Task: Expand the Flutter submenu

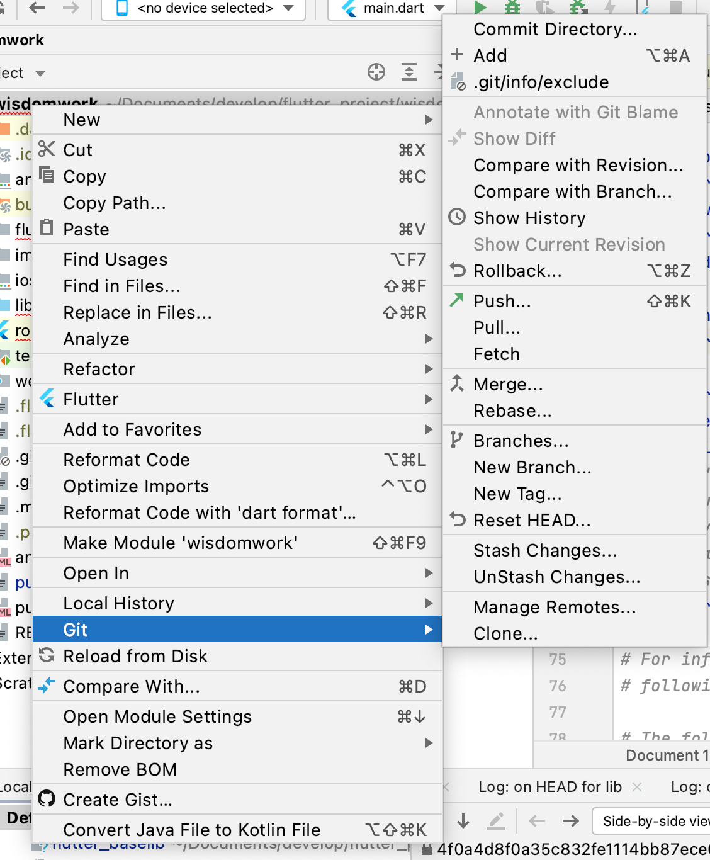Action: 237,399
